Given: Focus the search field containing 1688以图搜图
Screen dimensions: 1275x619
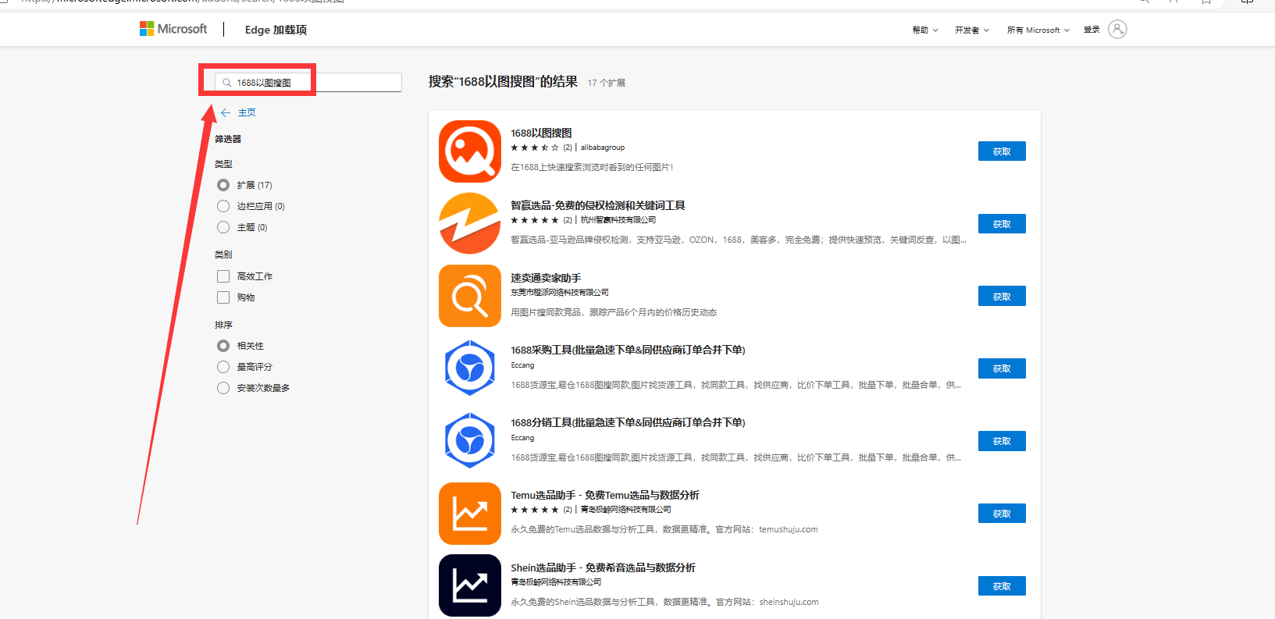Looking at the screenshot, I should [x=308, y=83].
